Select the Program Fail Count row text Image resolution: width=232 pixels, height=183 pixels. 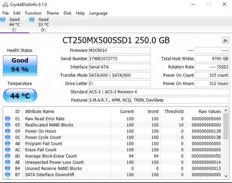tap(43, 144)
